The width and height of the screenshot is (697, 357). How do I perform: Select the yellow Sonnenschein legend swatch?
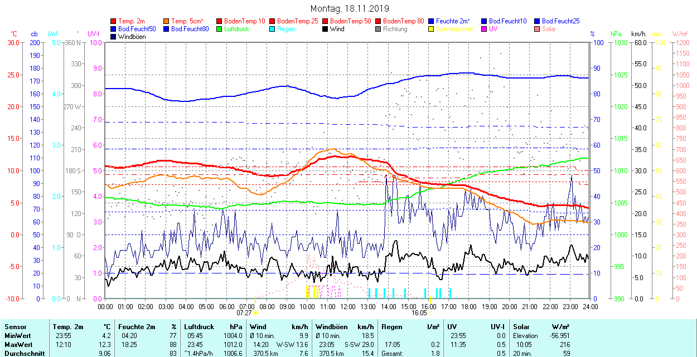[x=432, y=29]
